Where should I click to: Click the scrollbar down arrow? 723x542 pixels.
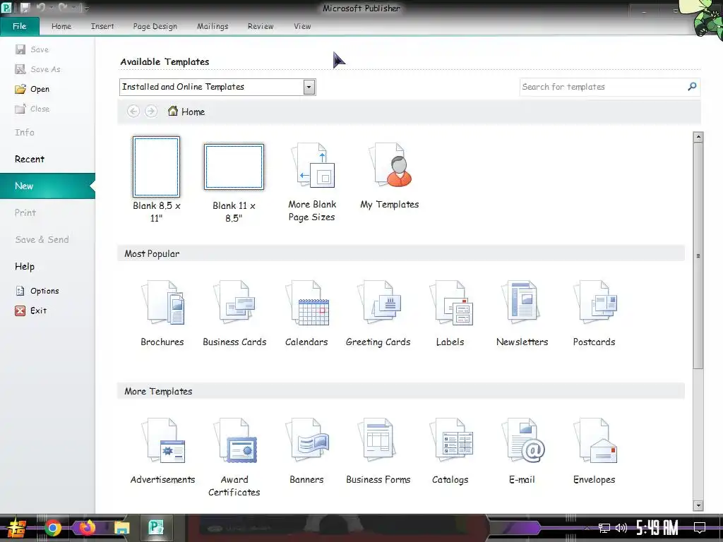coord(698,505)
